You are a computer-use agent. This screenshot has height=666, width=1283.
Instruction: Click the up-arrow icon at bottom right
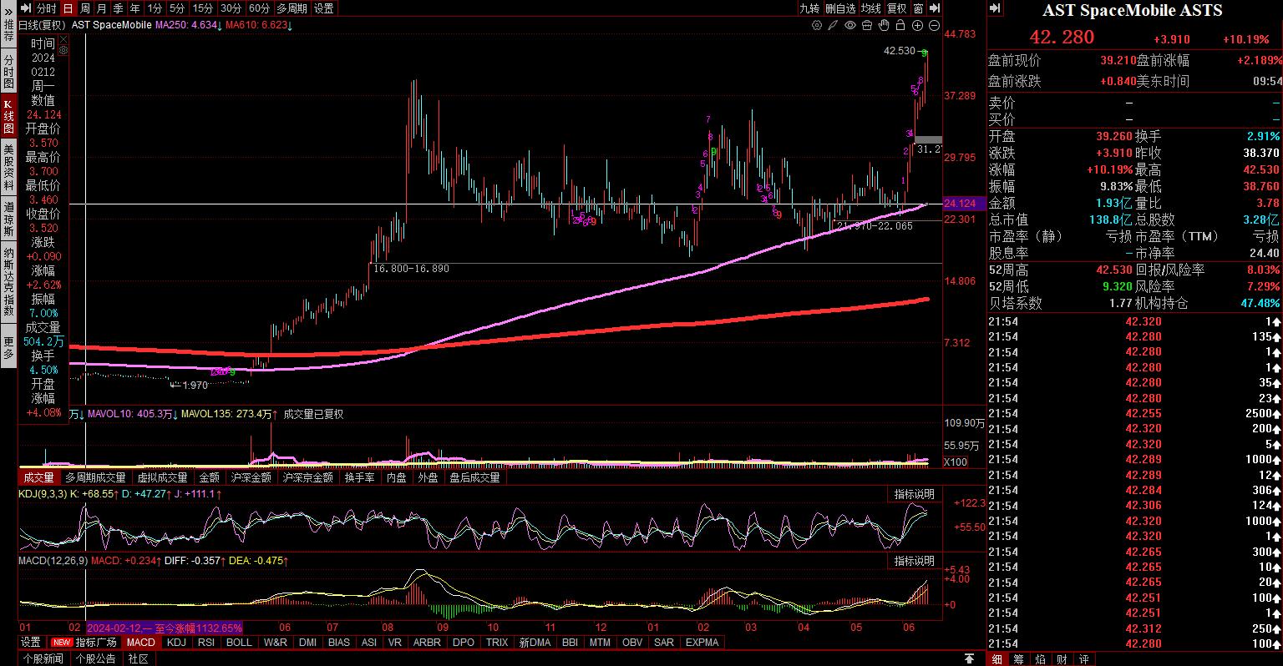coord(970,658)
